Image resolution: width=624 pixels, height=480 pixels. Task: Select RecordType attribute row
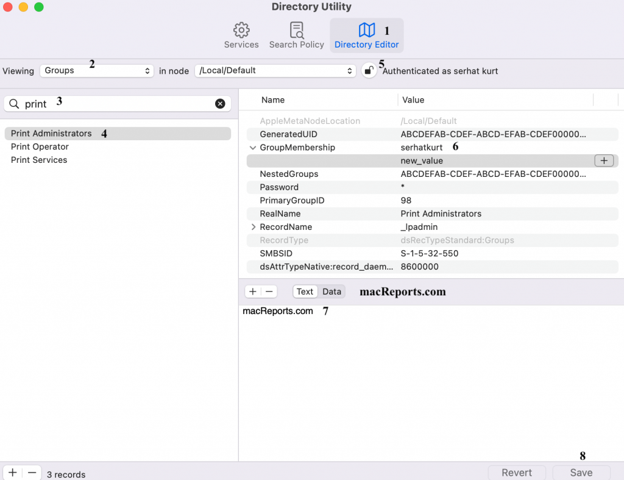[x=432, y=240]
